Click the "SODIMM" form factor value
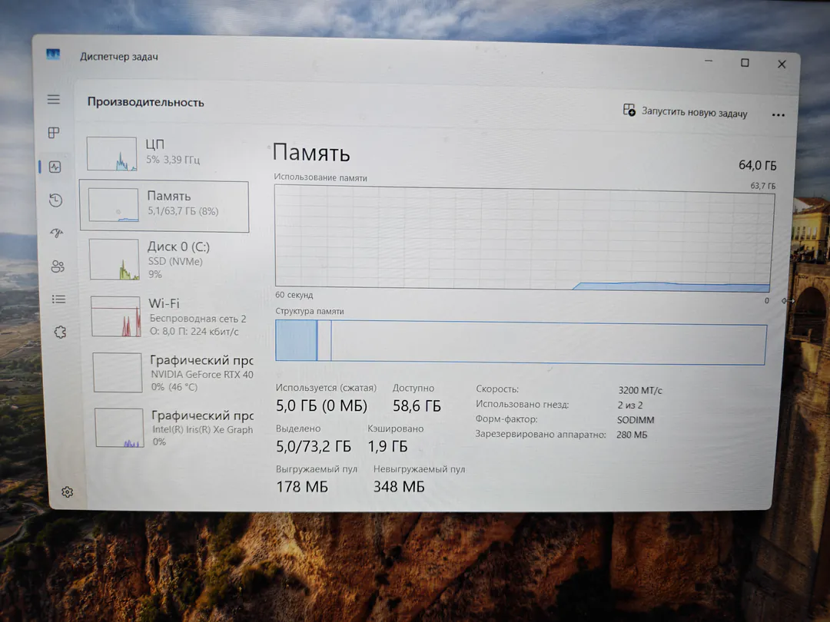Screen dimensions: 830x622 click(x=636, y=420)
